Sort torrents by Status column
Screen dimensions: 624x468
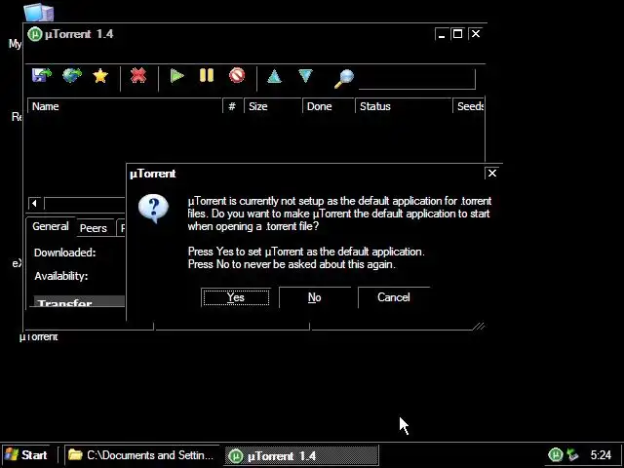(403, 106)
